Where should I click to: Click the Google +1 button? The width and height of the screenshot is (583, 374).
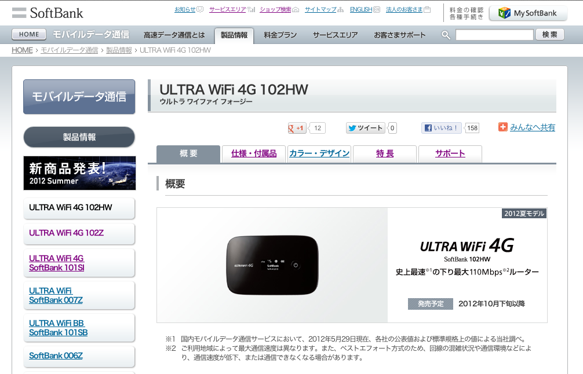297,128
